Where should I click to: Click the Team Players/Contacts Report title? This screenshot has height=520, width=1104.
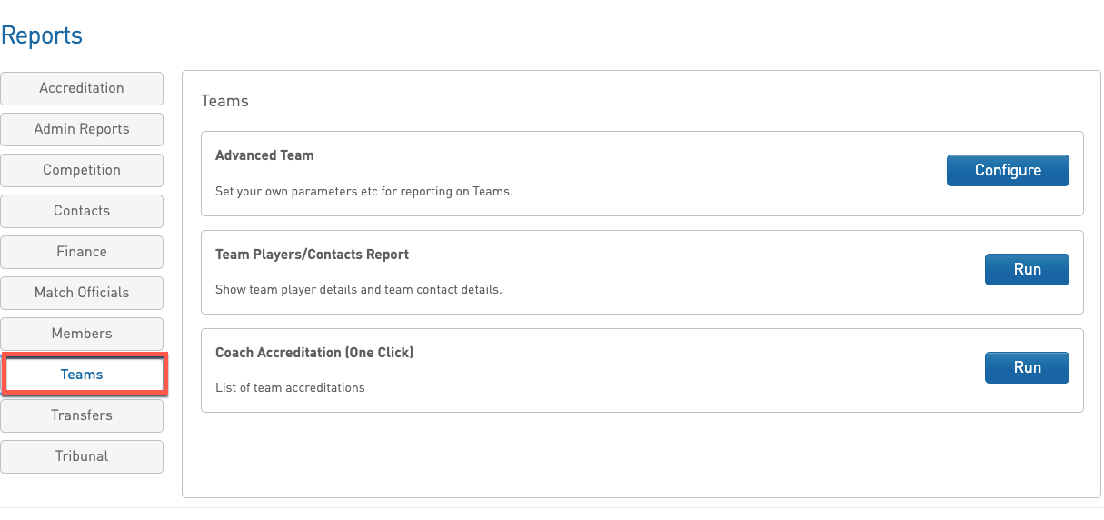(312, 255)
